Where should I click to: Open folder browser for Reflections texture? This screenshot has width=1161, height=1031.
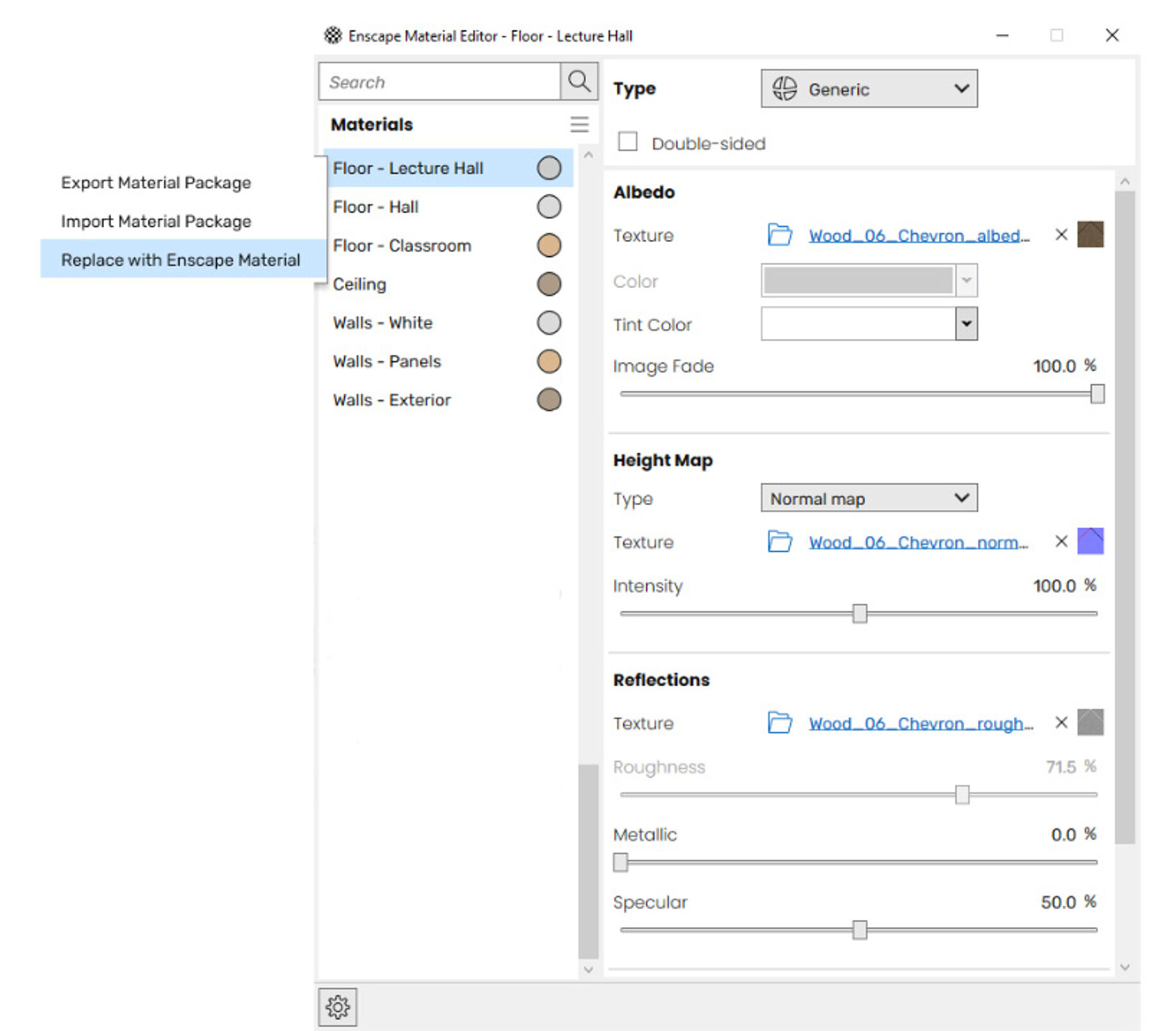pyautogui.click(x=780, y=723)
